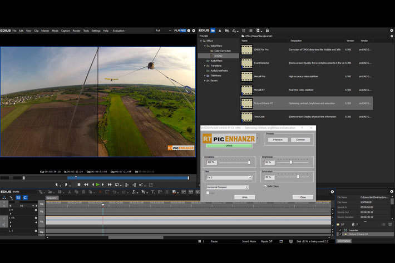
Task: Click the REC button in the top bar
Action: point(183,31)
